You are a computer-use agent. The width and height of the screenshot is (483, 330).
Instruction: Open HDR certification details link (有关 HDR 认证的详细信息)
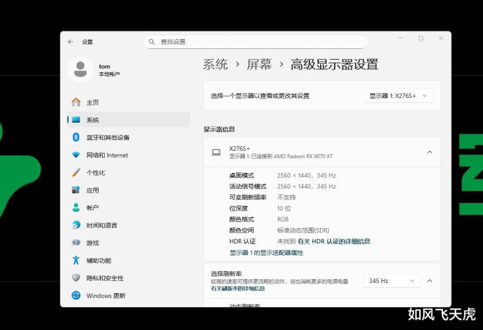click(333, 241)
